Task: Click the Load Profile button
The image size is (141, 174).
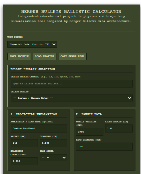Action: click(45, 56)
